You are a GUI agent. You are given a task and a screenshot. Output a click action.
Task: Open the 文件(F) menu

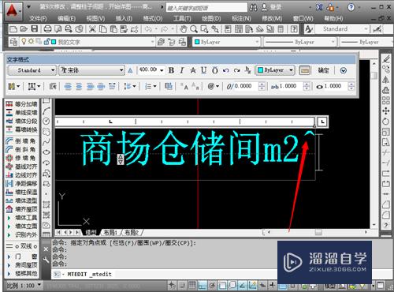[x=38, y=19]
